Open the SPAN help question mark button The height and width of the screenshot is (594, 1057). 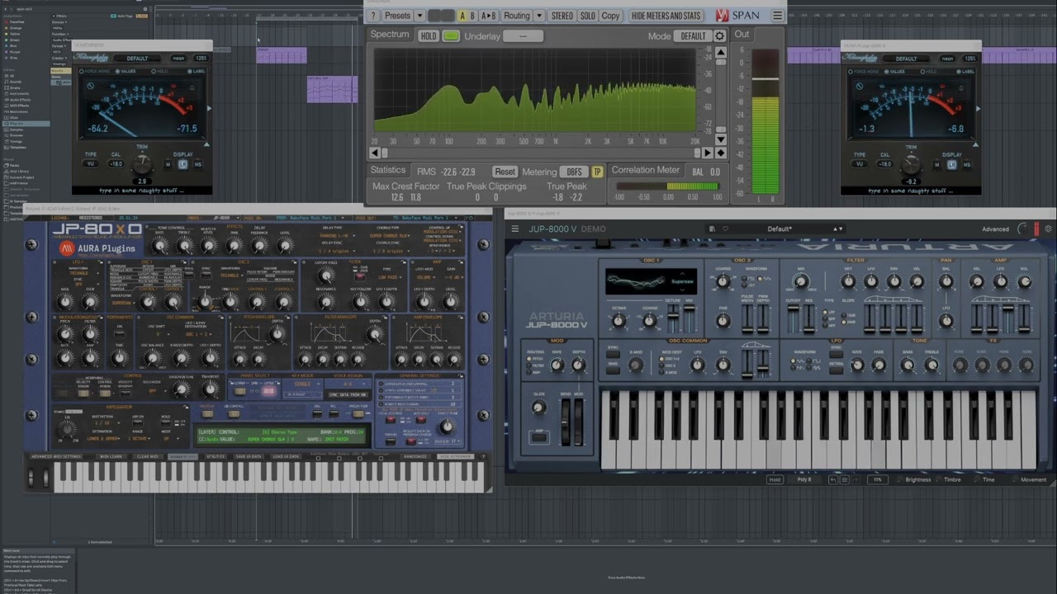(x=373, y=16)
